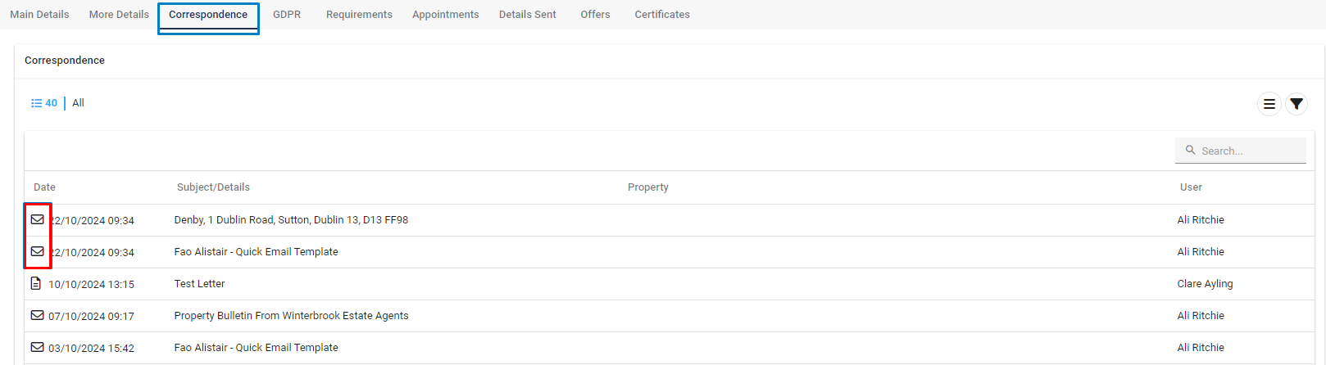
Task: Open the Appointments tab
Action: (x=445, y=15)
